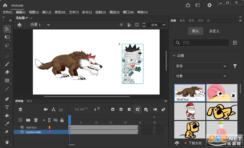Switch to the 输出 tab

tap(29, 101)
